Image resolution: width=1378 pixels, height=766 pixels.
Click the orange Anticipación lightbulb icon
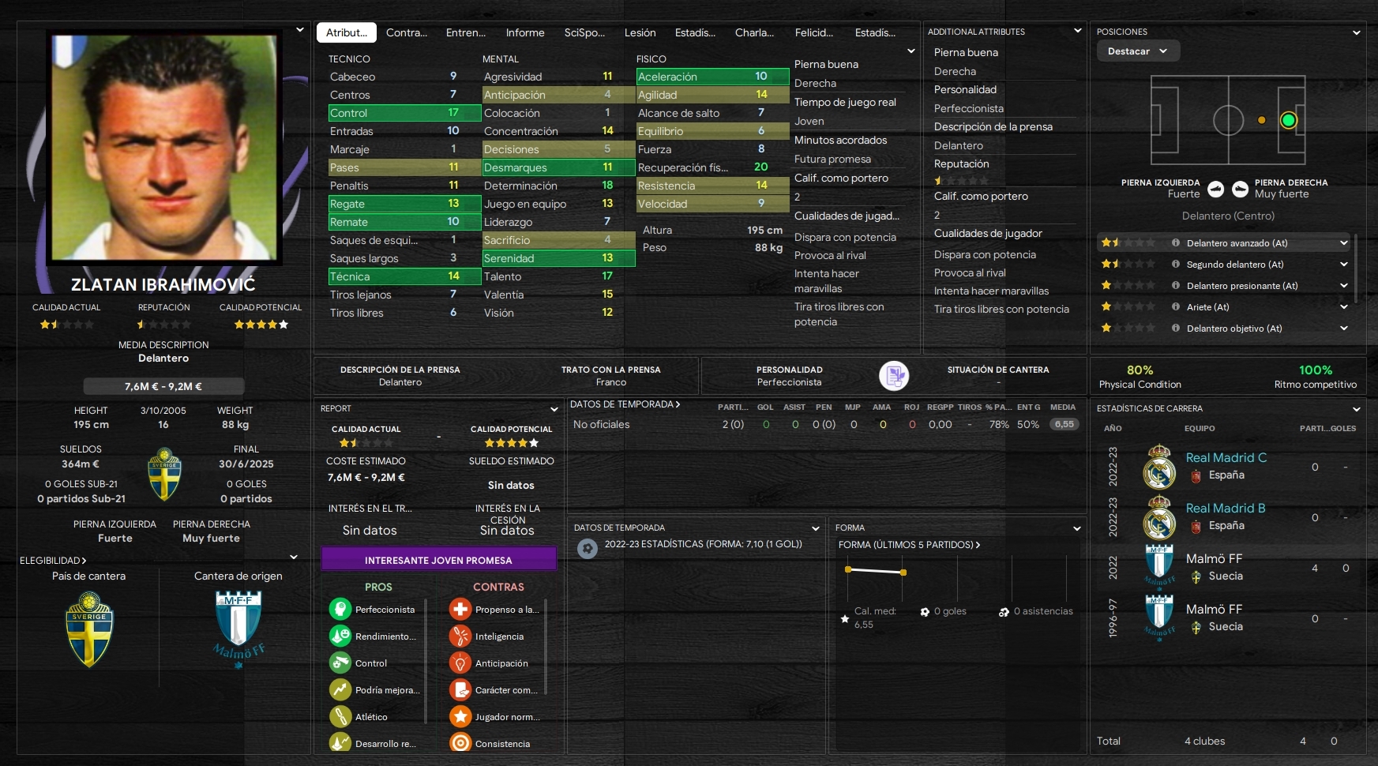pos(460,663)
